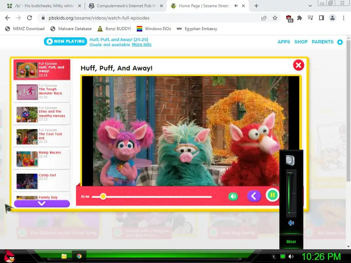Click the yellow video progress knob
This screenshot has width=351, height=263.
tap(103, 196)
